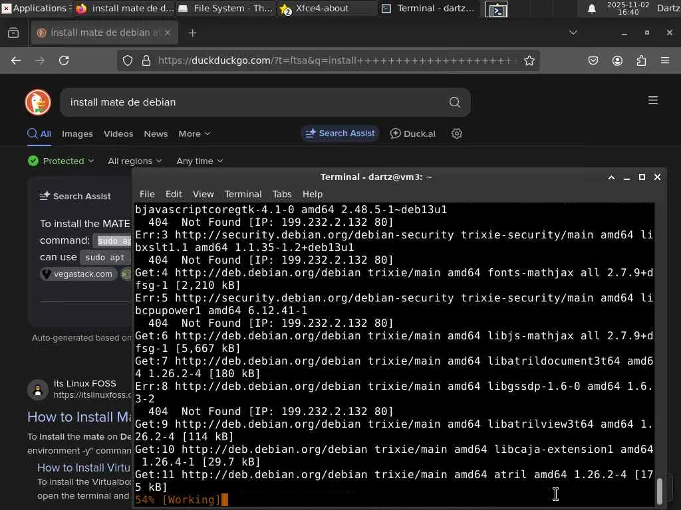Launch the terminal from the panel launcher icon
Screen dimensions: 681x510
click(x=496, y=9)
